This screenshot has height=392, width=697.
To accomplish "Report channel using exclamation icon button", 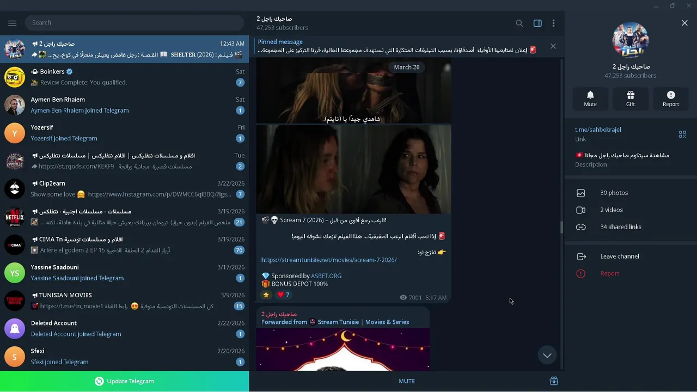I will (671, 99).
